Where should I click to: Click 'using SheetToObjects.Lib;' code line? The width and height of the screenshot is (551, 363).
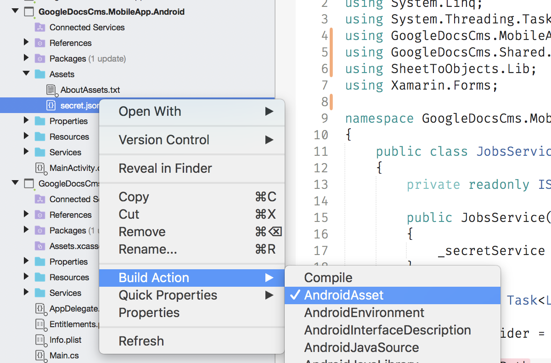(x=441, y=69)
